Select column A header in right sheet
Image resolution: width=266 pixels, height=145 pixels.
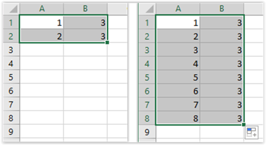[x=178, y=9]
